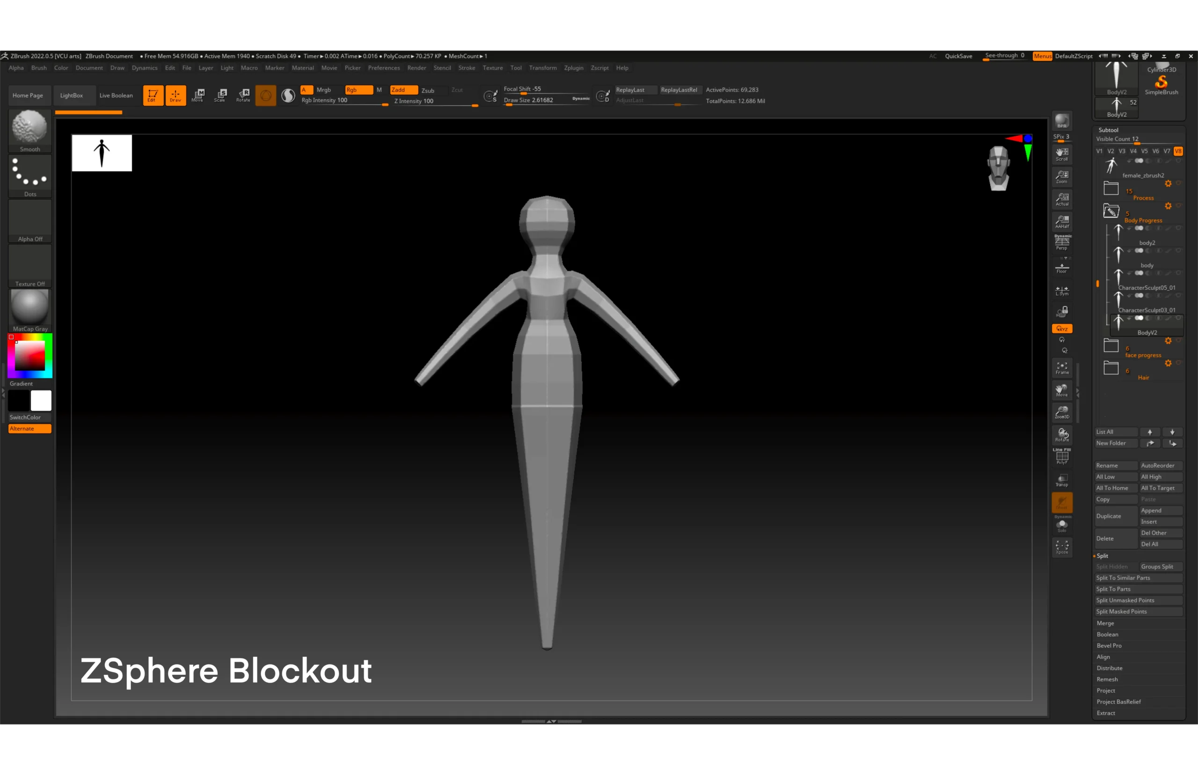This screenshot has height=775, width=1198.
Task: Expand the Process subtool folder
Action: pos(1111,189)
